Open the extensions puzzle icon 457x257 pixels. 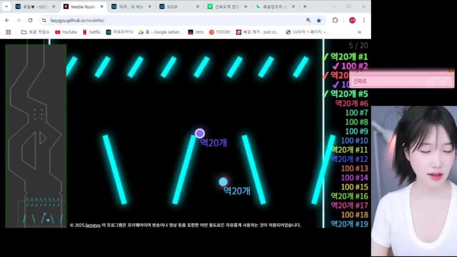pos(335,20)
